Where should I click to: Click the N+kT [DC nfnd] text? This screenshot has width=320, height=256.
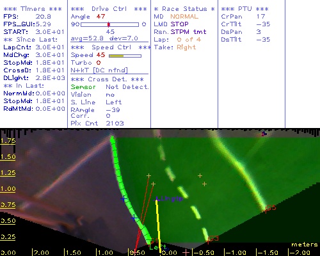click(x=99, y=70)
